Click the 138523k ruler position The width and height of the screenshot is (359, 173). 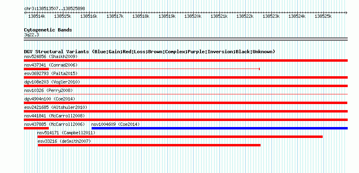[271, 16]
